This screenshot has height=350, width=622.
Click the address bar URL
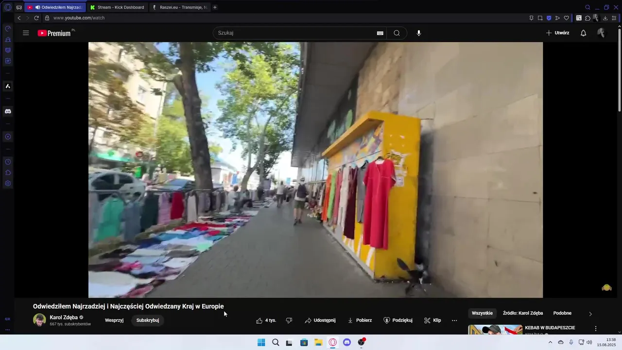[79, 18]
